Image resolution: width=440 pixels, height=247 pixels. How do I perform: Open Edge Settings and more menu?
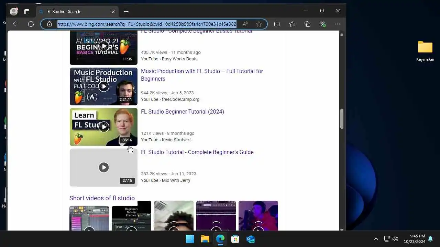[x=338, y=24]
